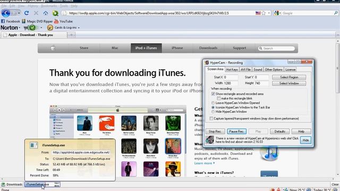Switch to HyperCam Hot Keys tab
This screenshot has width=340, height=191.
[232, 70]
